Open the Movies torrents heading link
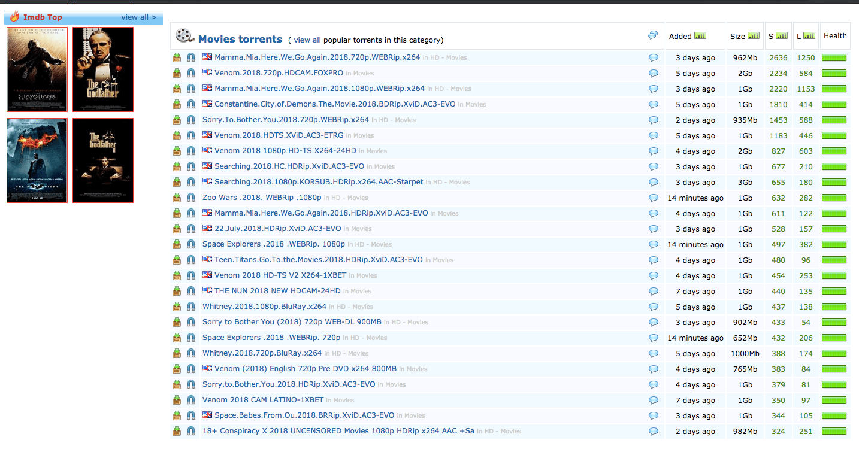Image resolution: width=859 pixels, height=455 pixels. click(240, 39)
